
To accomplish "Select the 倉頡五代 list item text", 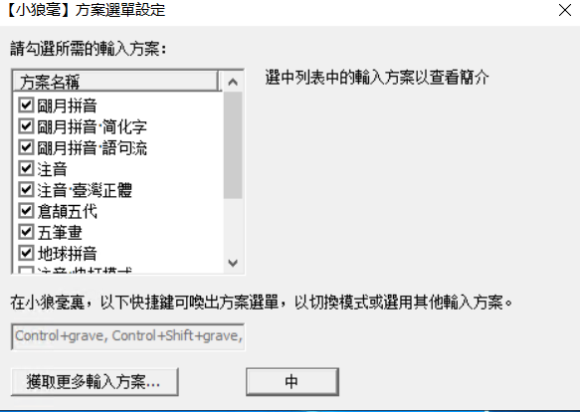I will [x=67, y=211].
